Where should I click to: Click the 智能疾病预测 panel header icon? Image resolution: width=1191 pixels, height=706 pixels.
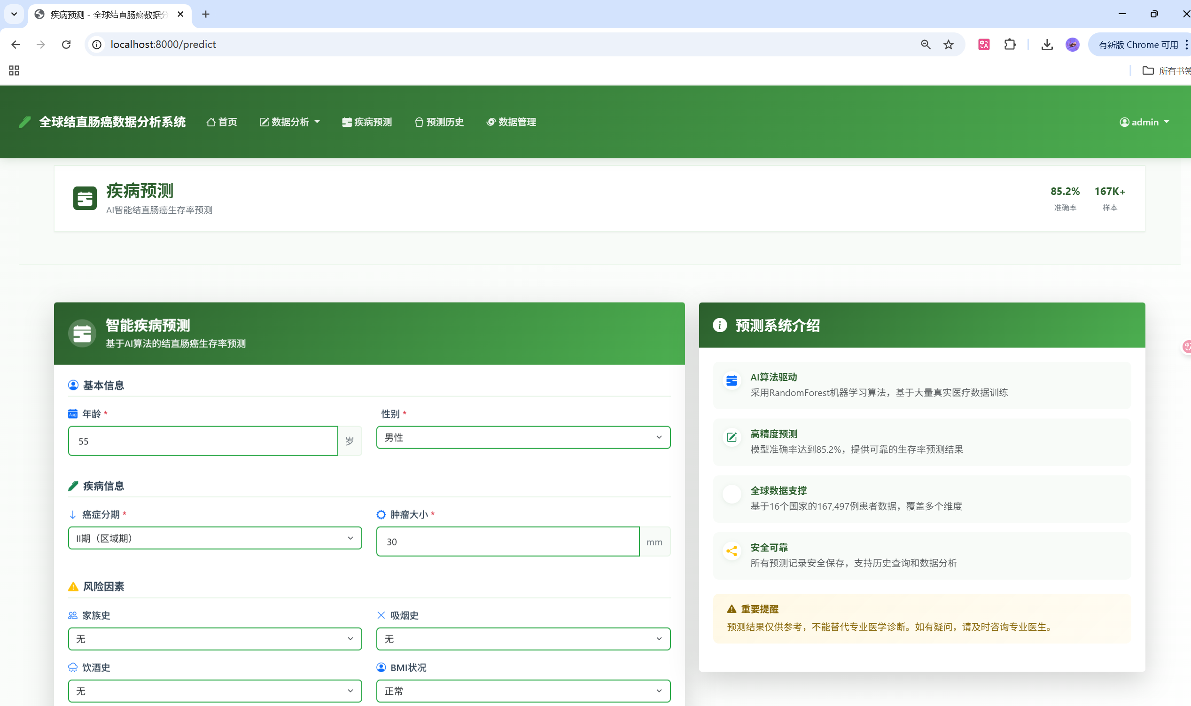pyautogui.click(x=82, y=333)
